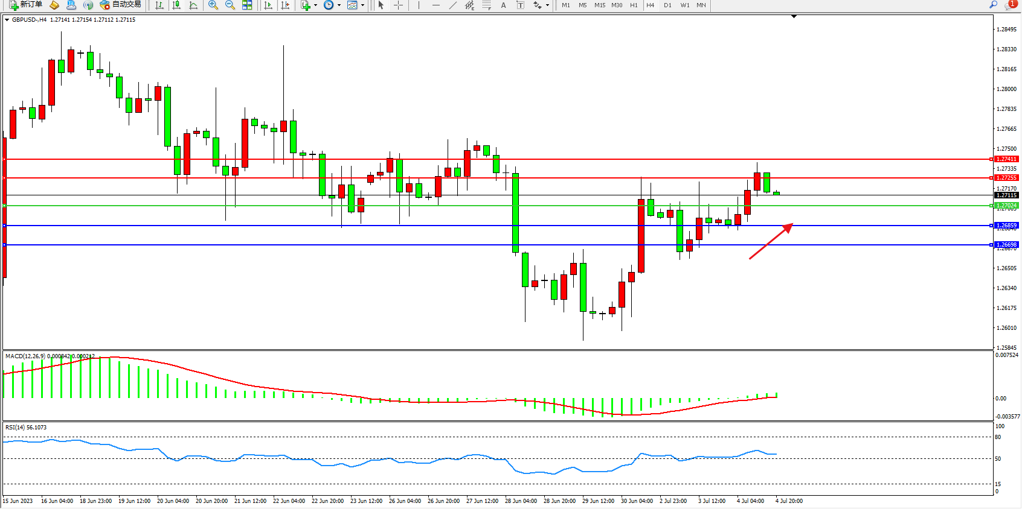Switch to the D1 timeframe
Screen dimensions: 1022x509
pyautogui.click(x=667, y=5)
